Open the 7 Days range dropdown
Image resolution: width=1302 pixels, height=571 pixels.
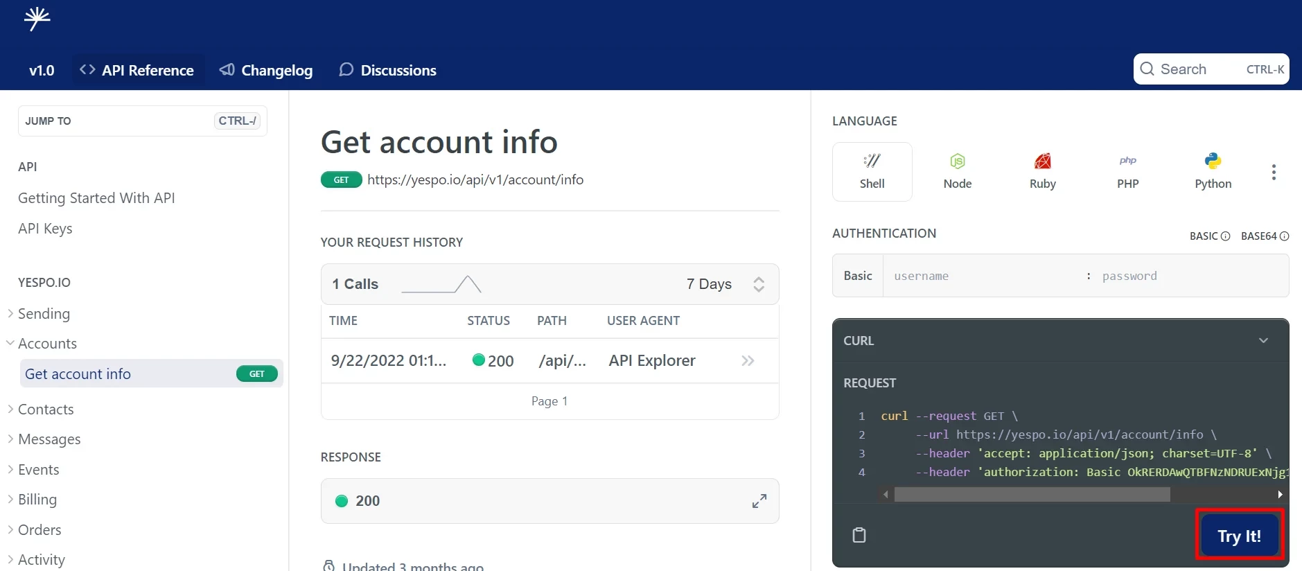725,284
